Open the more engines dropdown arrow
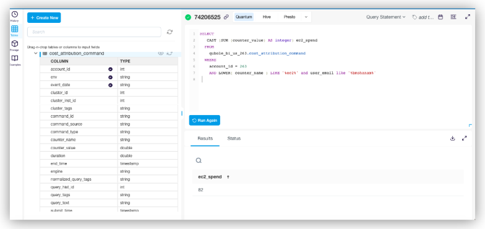This screenshot has height=229, width=485. (306, 17)
